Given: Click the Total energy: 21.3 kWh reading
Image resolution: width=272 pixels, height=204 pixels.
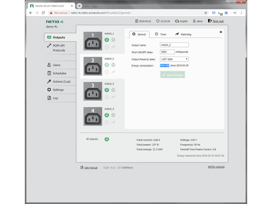Looking at the screenshot, I should [x=150, y=149].
